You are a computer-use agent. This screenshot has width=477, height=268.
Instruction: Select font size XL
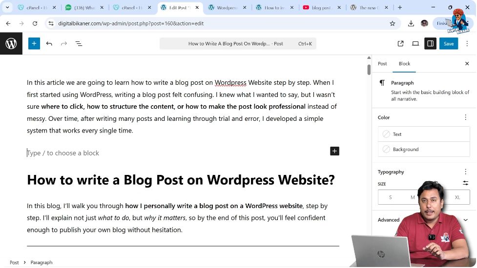457,197
